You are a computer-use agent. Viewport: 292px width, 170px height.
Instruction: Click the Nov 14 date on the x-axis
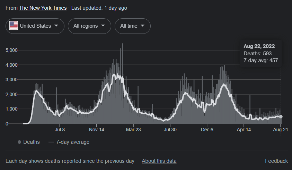pyautogui.click(x=96, y=130)
